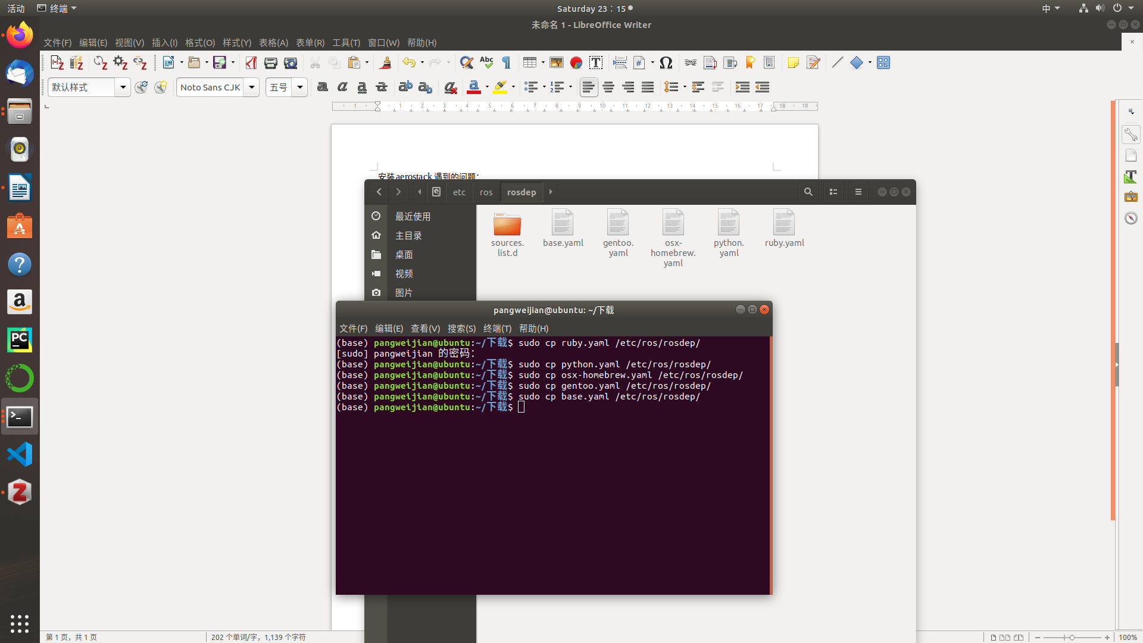Click search icon in file manager
Screen dimensions: 1143x643
(x=808, y=192)
